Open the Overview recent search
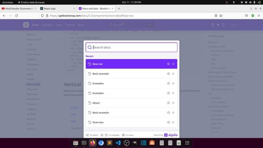The width and height of the screenshot is (263, 148). 131,123
